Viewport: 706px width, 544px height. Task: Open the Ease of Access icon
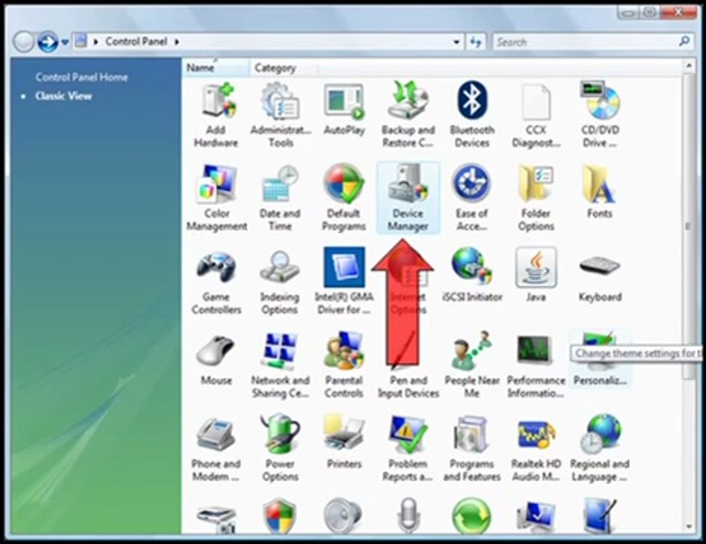point(472,199)
